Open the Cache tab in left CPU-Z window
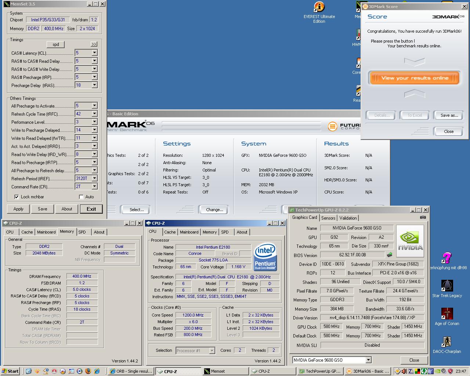This screenshot has height=376, width=470. 27,232
